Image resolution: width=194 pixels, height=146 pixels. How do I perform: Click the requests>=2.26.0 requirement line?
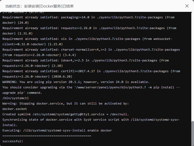89,28
